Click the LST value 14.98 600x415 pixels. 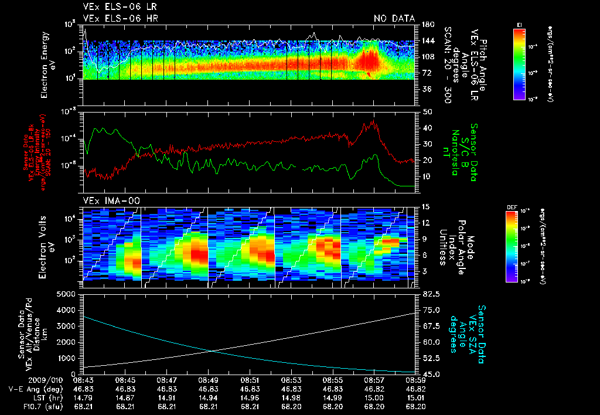291,398
